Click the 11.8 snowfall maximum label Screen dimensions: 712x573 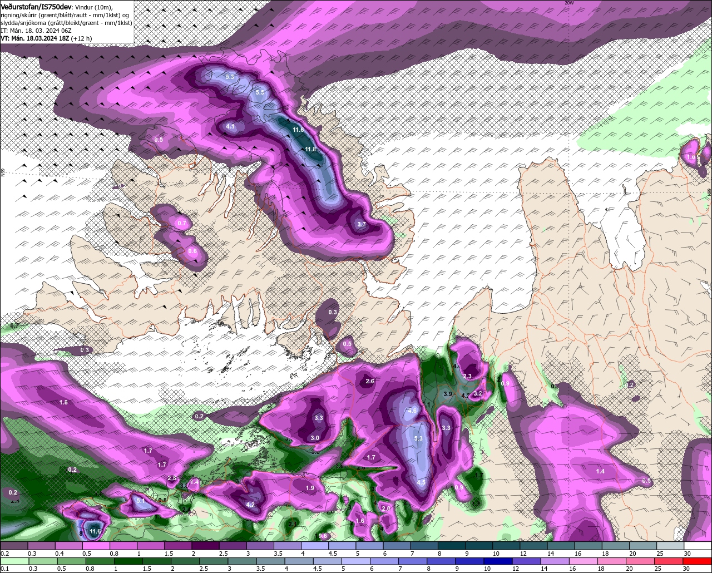pos(310,149)
